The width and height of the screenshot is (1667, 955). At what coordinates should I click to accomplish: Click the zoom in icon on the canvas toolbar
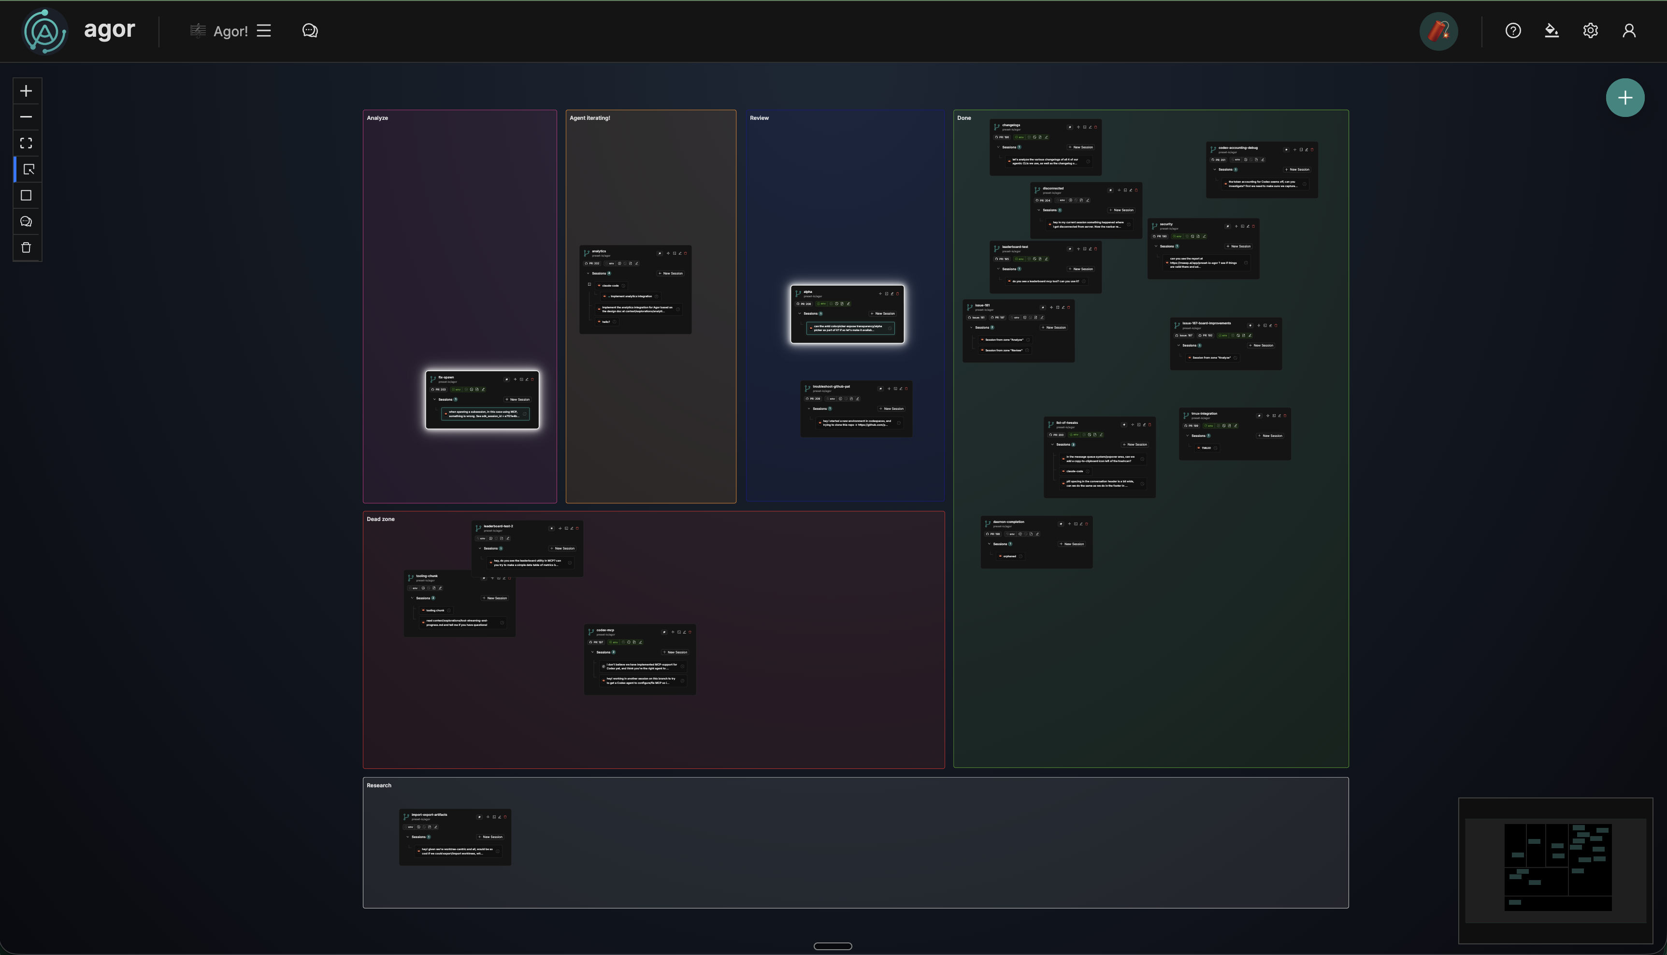[26, 90]
